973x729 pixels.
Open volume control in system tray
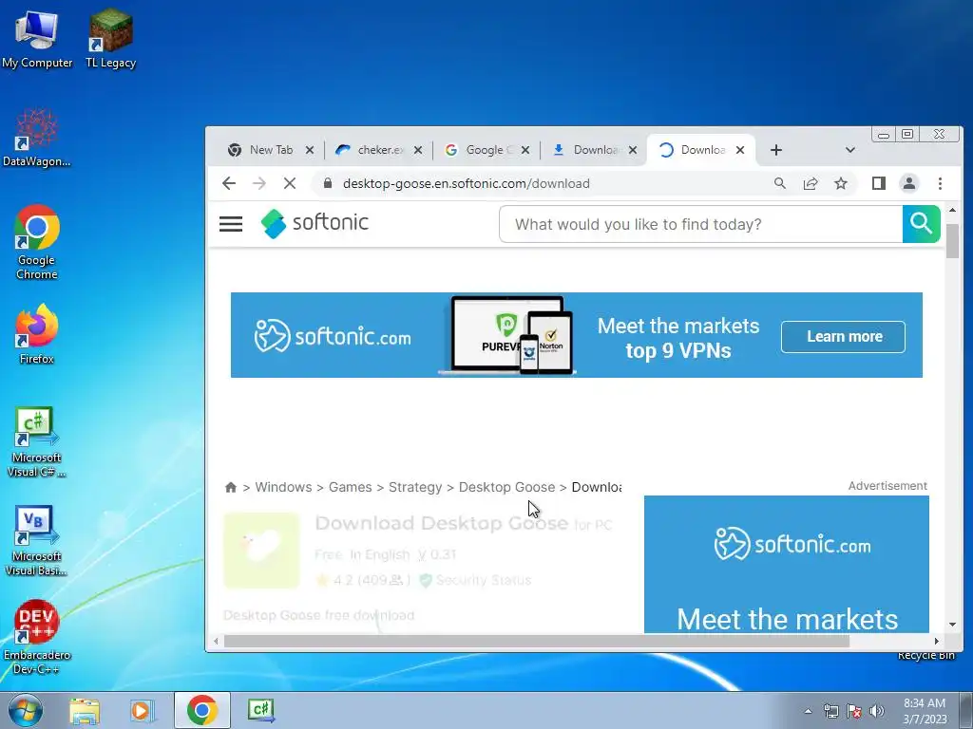point(877,711)
